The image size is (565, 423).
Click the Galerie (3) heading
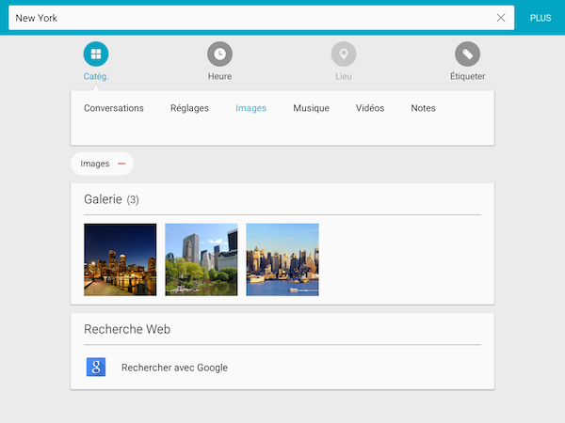(x=111, y=199)
